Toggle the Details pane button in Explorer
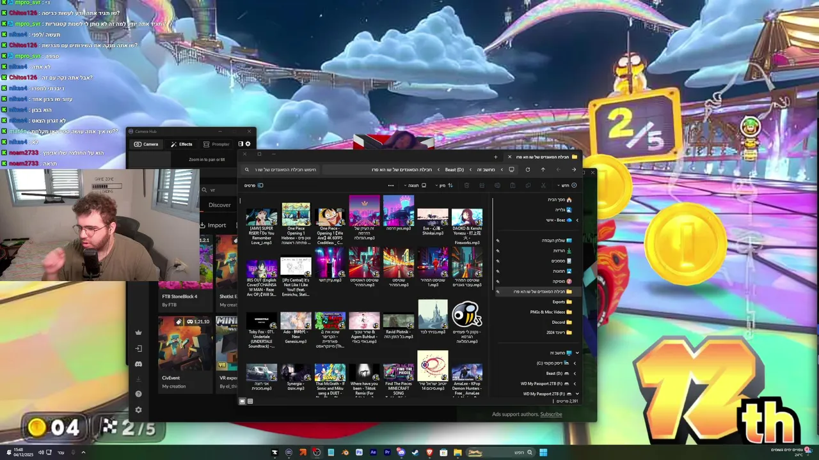The image size is (819, 460). (254, 185)
